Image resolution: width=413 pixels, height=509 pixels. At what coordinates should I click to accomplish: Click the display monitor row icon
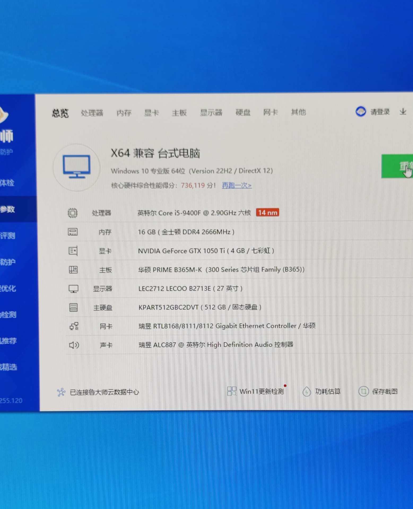[x=73, y=289]
